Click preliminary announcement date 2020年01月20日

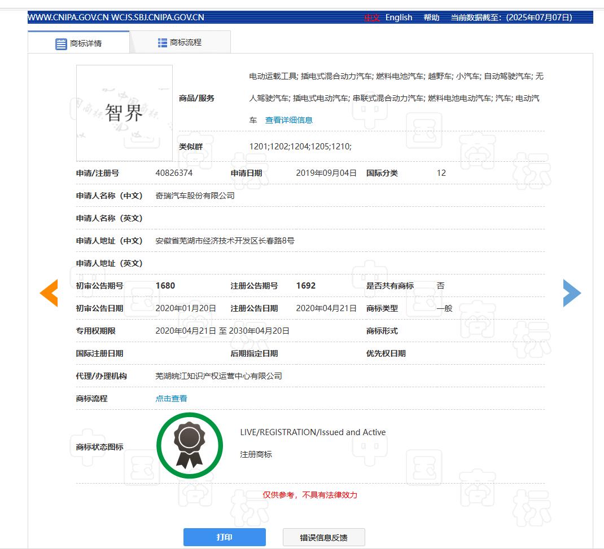coord(186,308)
